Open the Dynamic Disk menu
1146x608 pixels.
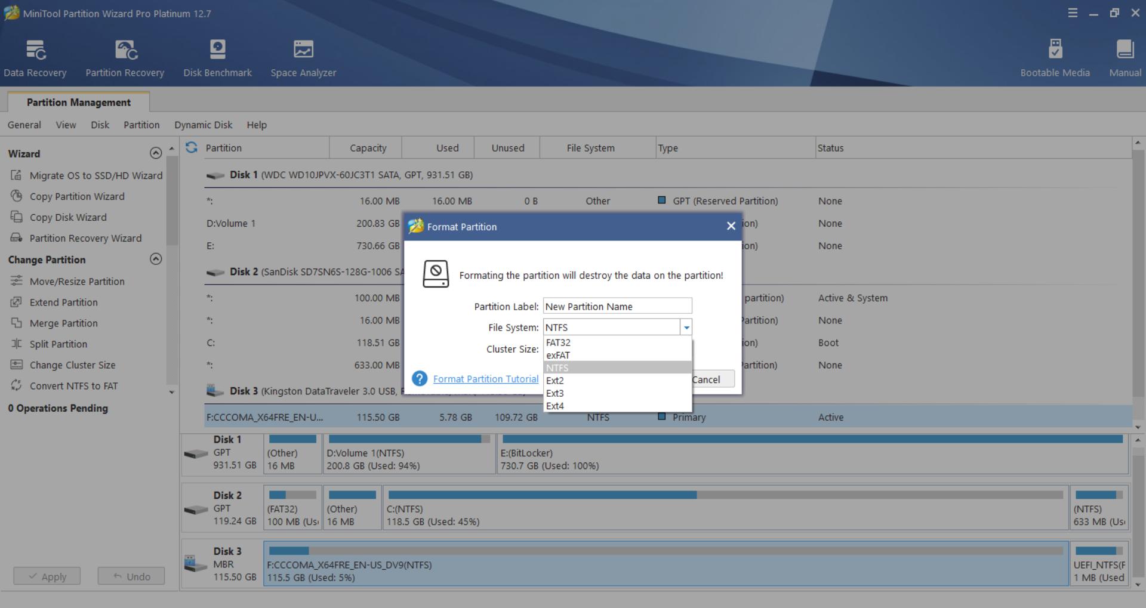pyautogui.click(x=203, y=125)
